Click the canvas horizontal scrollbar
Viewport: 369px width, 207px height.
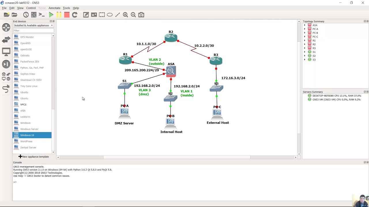click(x=177, y=157)
